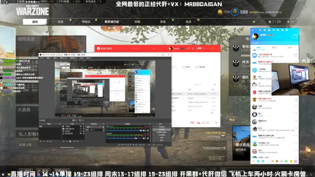The height and width of the screenshot is (177, 315).
Task: Open the 武器 tab in Warzone
Action: click(61, 22)
